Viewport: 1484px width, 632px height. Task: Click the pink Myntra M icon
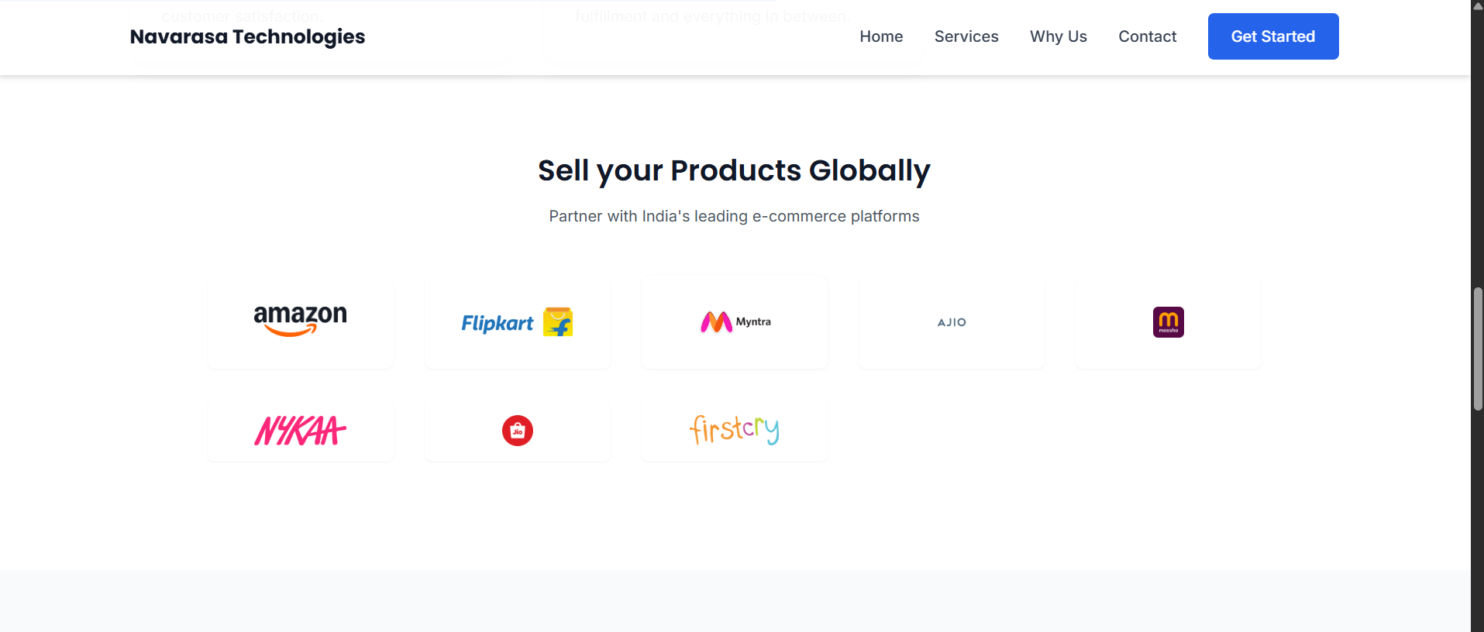(x=716, y=322)
